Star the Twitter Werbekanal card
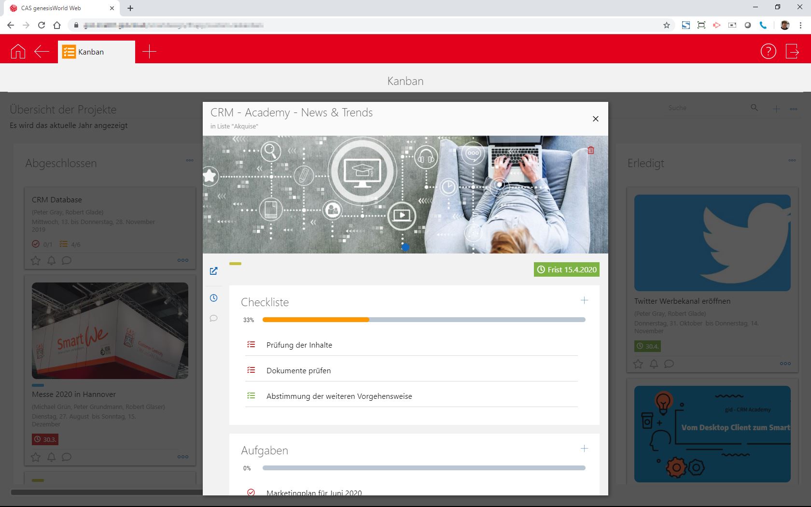 tap(638, 364)
